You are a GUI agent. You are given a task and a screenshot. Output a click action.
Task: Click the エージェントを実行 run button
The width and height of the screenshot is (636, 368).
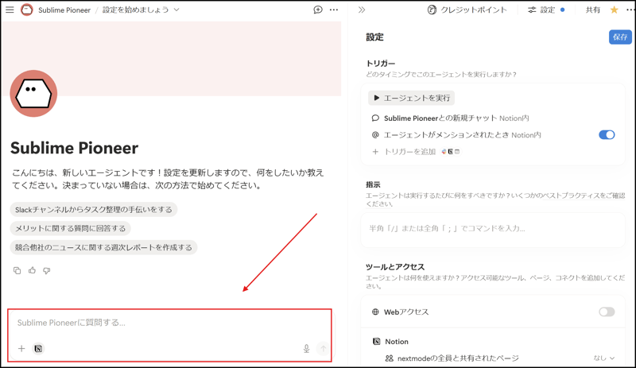coord(411,98)
